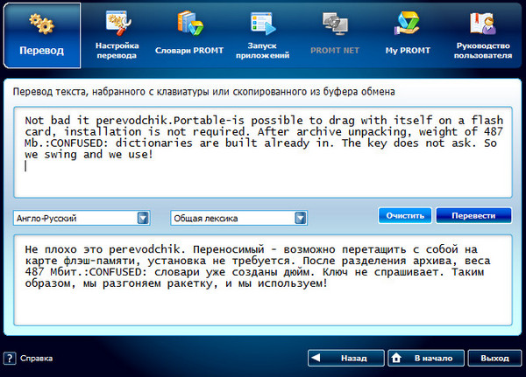Image resolution: width=526 pixels, height=377 pixels.
Task: Exit the program via Выход button
Action: click(x=494, y=359)
